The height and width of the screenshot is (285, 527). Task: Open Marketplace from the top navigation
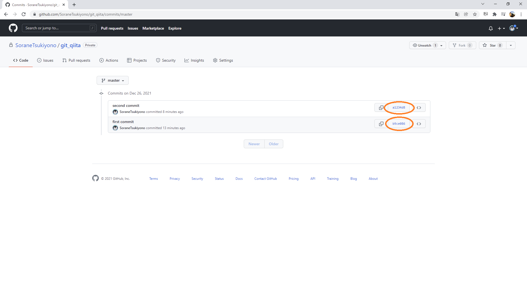pyautogui.click(x=153, y=28)
